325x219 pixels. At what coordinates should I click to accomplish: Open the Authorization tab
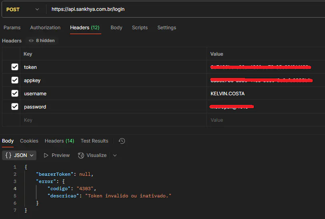point(45,28)
